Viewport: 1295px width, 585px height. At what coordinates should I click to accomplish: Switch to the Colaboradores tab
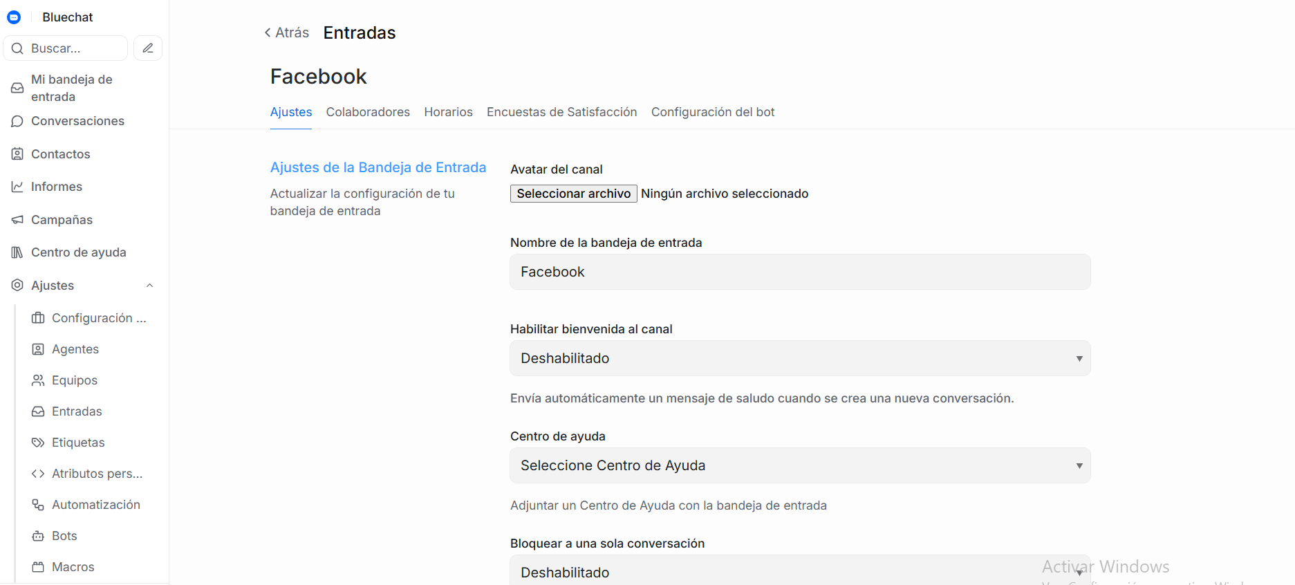[x=368, y=112]
